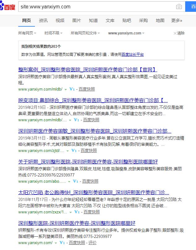Viewport: 196px width, 250px height.
Task: Click the V1 badge for www.yanxiym.com/mldb/ result
Action: (x=72, y=89)
